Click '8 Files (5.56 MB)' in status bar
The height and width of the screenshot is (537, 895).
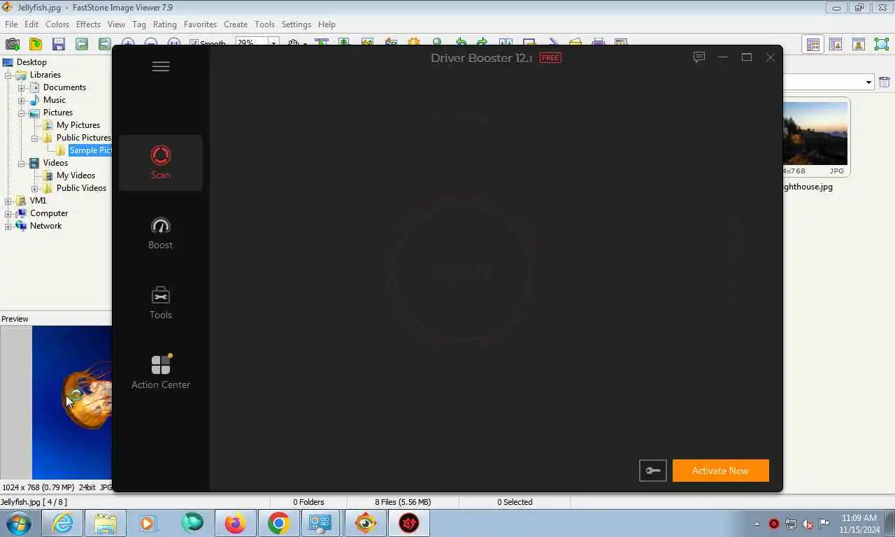pyautogui.click(x=403, y=502)
